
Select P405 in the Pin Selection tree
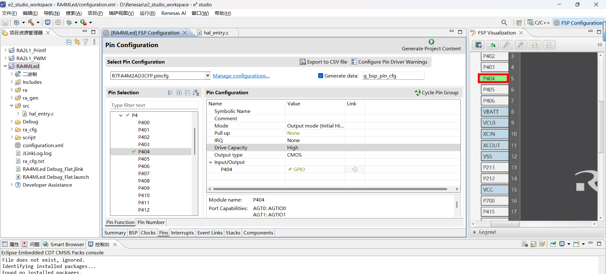[x=144, y=159]
